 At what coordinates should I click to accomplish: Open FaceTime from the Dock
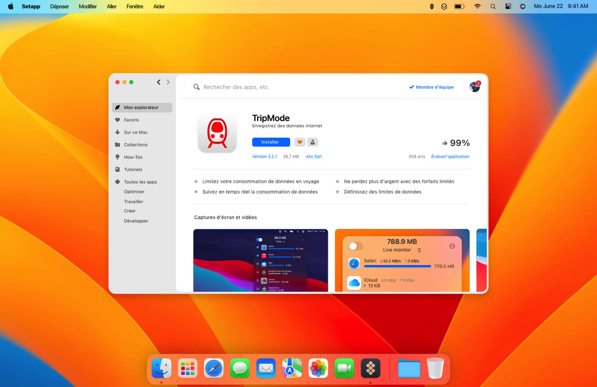(344, 368)
